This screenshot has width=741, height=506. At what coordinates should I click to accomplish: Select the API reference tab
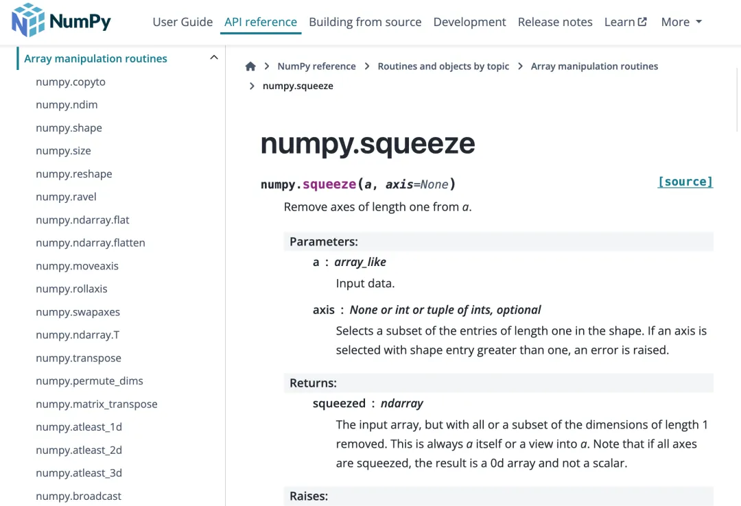click(x=261, y=22)
